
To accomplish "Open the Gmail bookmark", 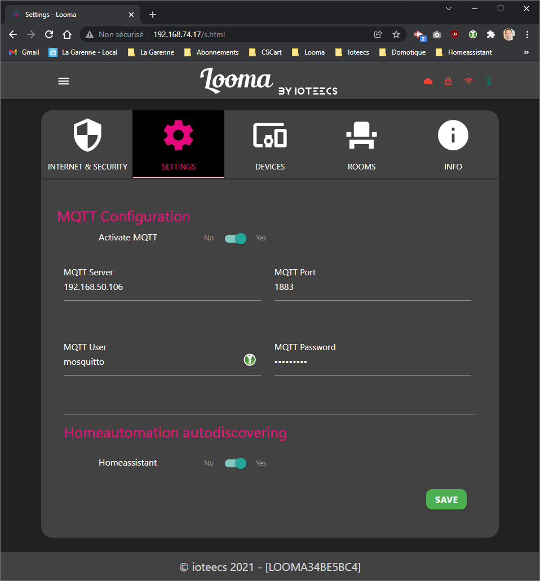I will tap(24, 52).
